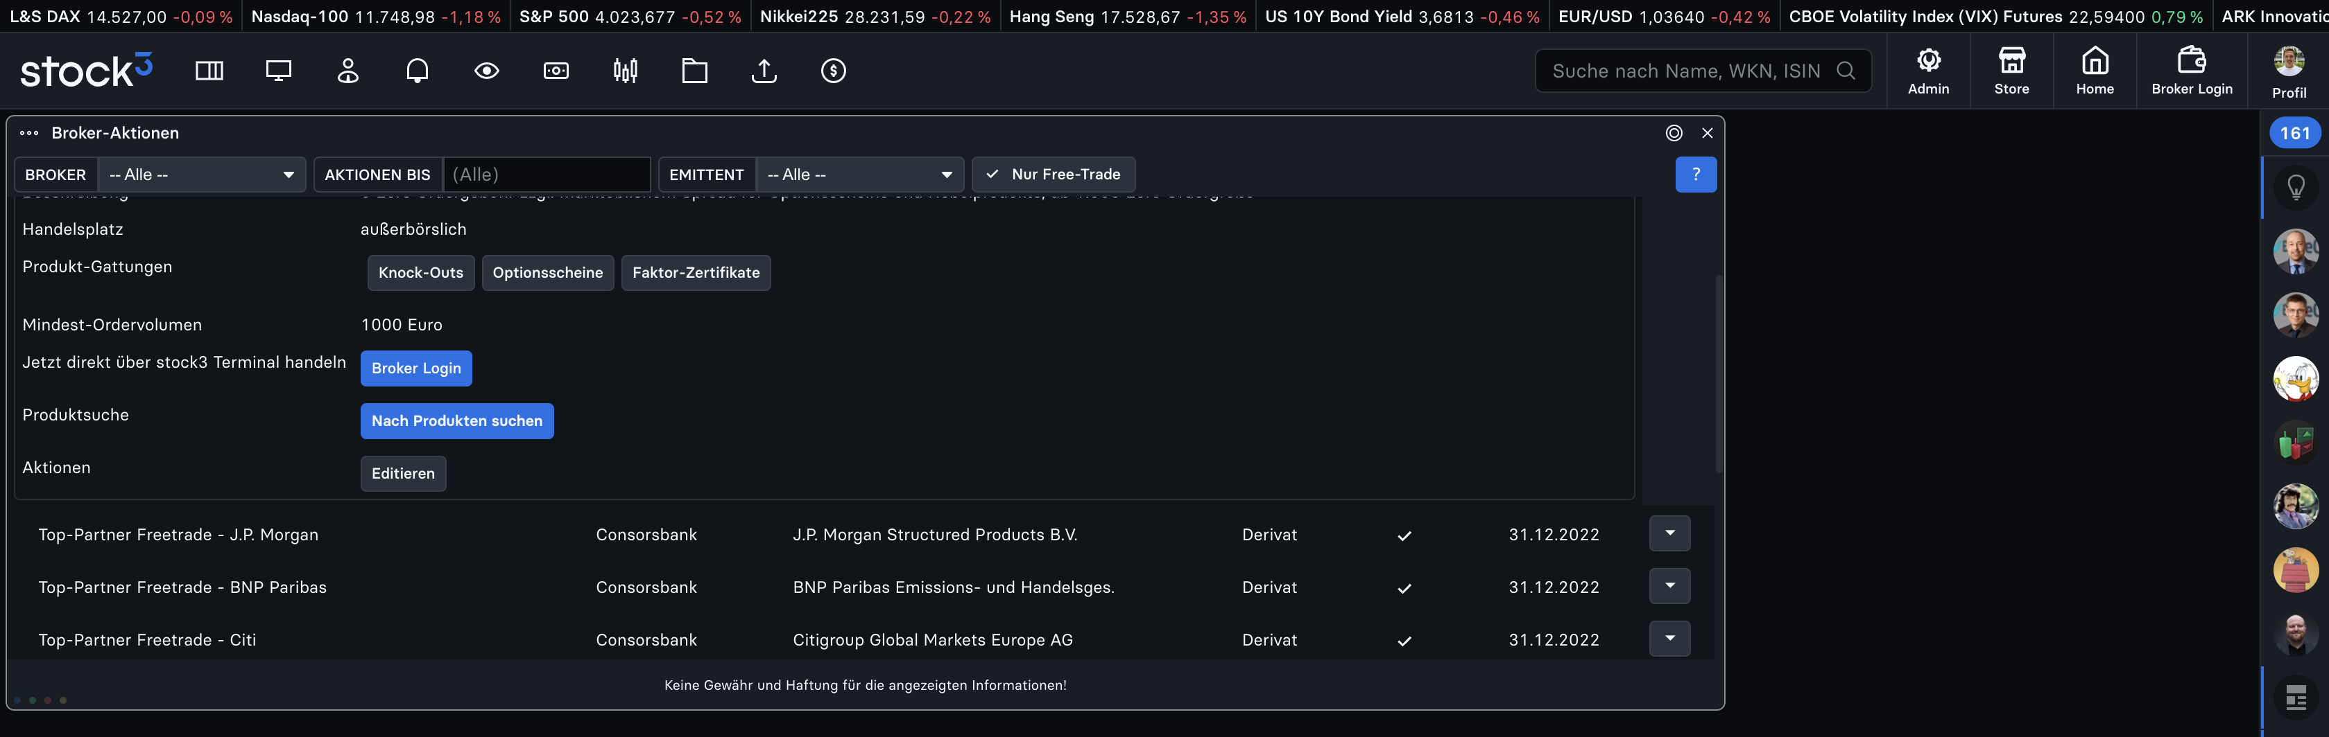Click the Nasdaq-100 ticker entry
The height and width of the screenshot is (737, 2329).
click(375, 16)
